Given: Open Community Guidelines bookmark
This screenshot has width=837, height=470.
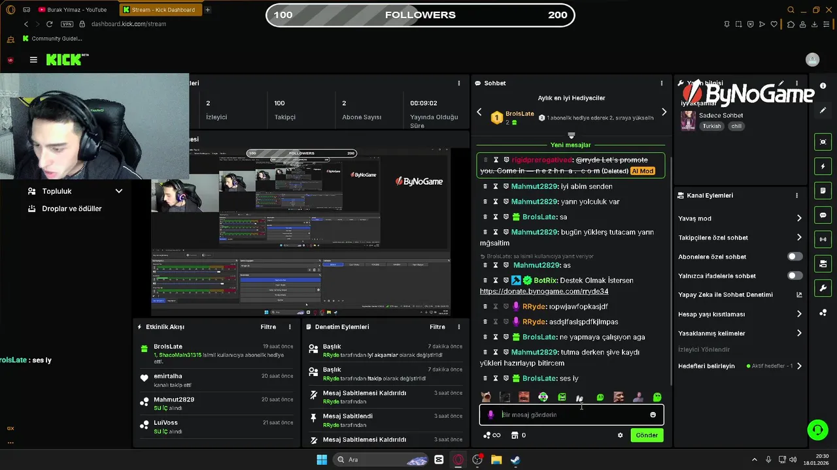Looking at the screenshot, I should point(52,39).
